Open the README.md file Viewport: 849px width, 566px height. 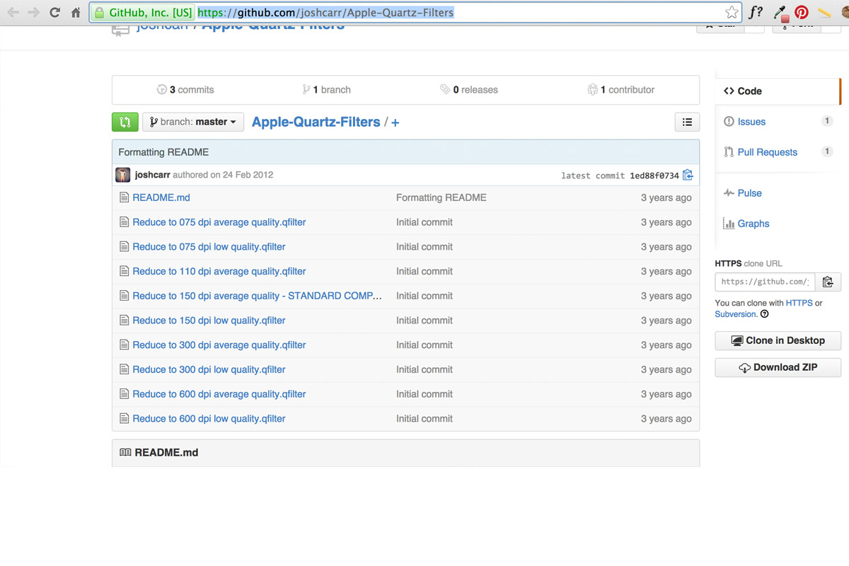(161, 197)
